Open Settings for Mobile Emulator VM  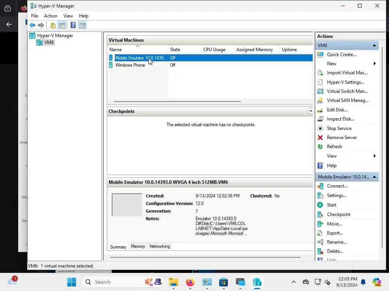click(x=337, y=196)
